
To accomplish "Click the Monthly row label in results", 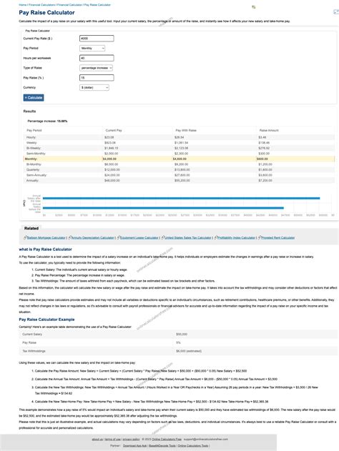I will [x=31, y=159].
